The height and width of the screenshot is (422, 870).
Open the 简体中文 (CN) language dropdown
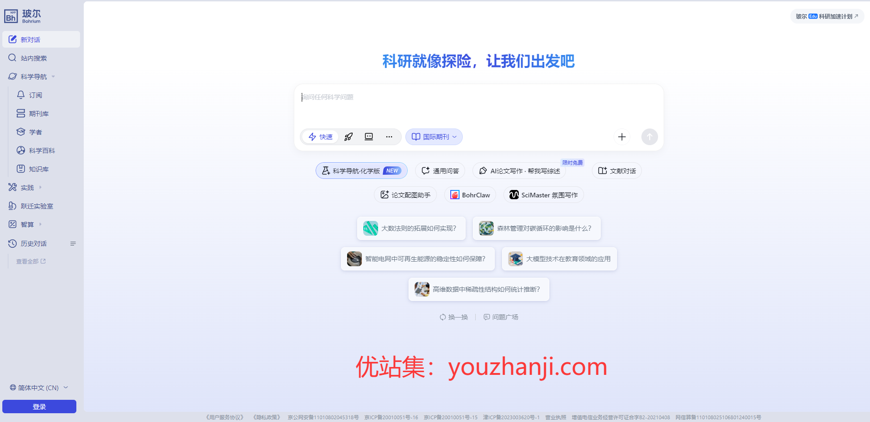pos(39,387)
